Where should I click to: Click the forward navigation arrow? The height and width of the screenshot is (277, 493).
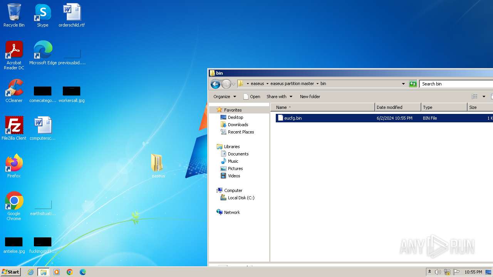tap(226, 84)
